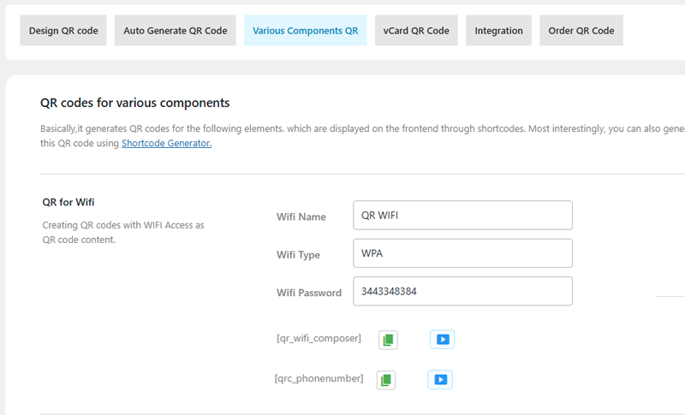
Task: Copy the qrc_phonenumber shortcode icon
Action: click(x=386, y=379)
